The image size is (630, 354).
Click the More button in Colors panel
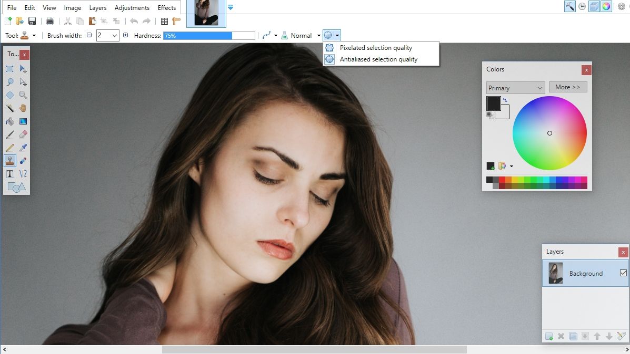click(568, 87)
